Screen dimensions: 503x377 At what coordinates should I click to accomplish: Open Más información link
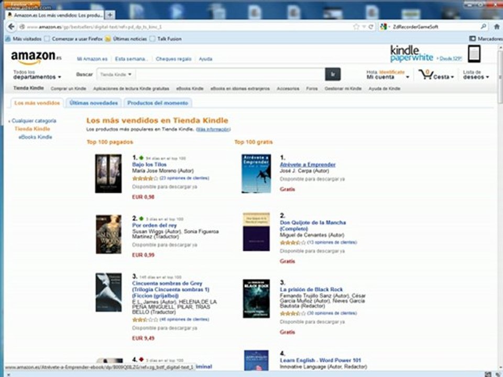click(x=213, y=129)
